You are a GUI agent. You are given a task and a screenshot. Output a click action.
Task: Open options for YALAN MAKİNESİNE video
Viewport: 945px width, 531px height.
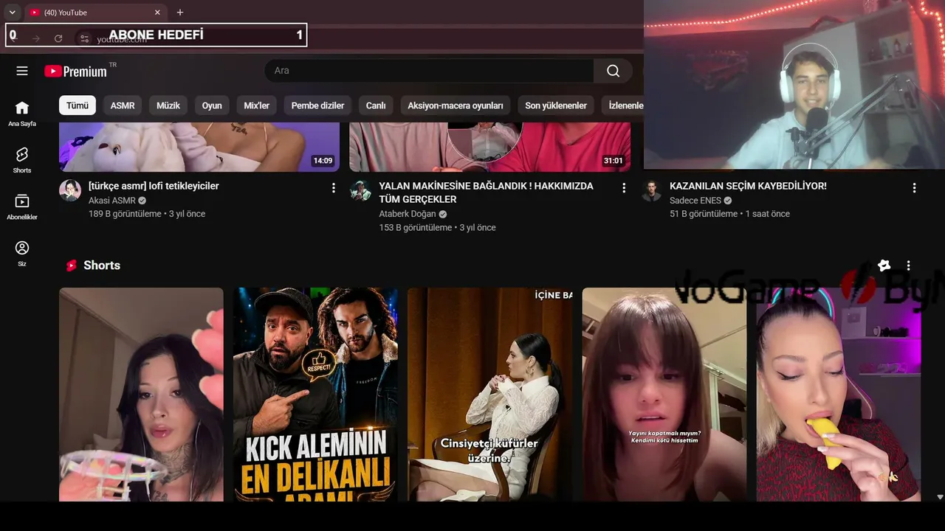[x=624, y=188]
